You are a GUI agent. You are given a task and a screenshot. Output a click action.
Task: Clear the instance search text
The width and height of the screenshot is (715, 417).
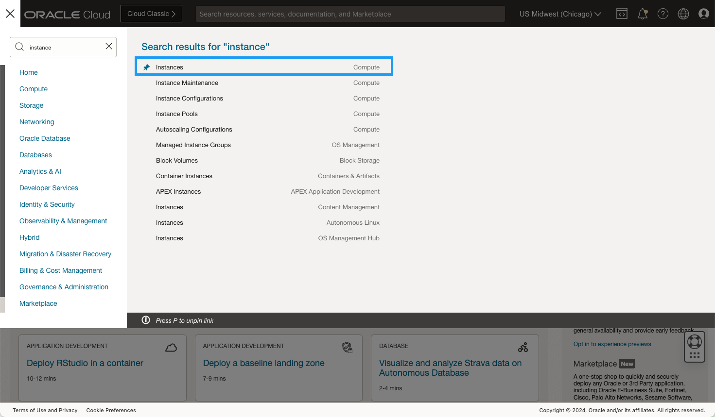click(x=109, y=47)
